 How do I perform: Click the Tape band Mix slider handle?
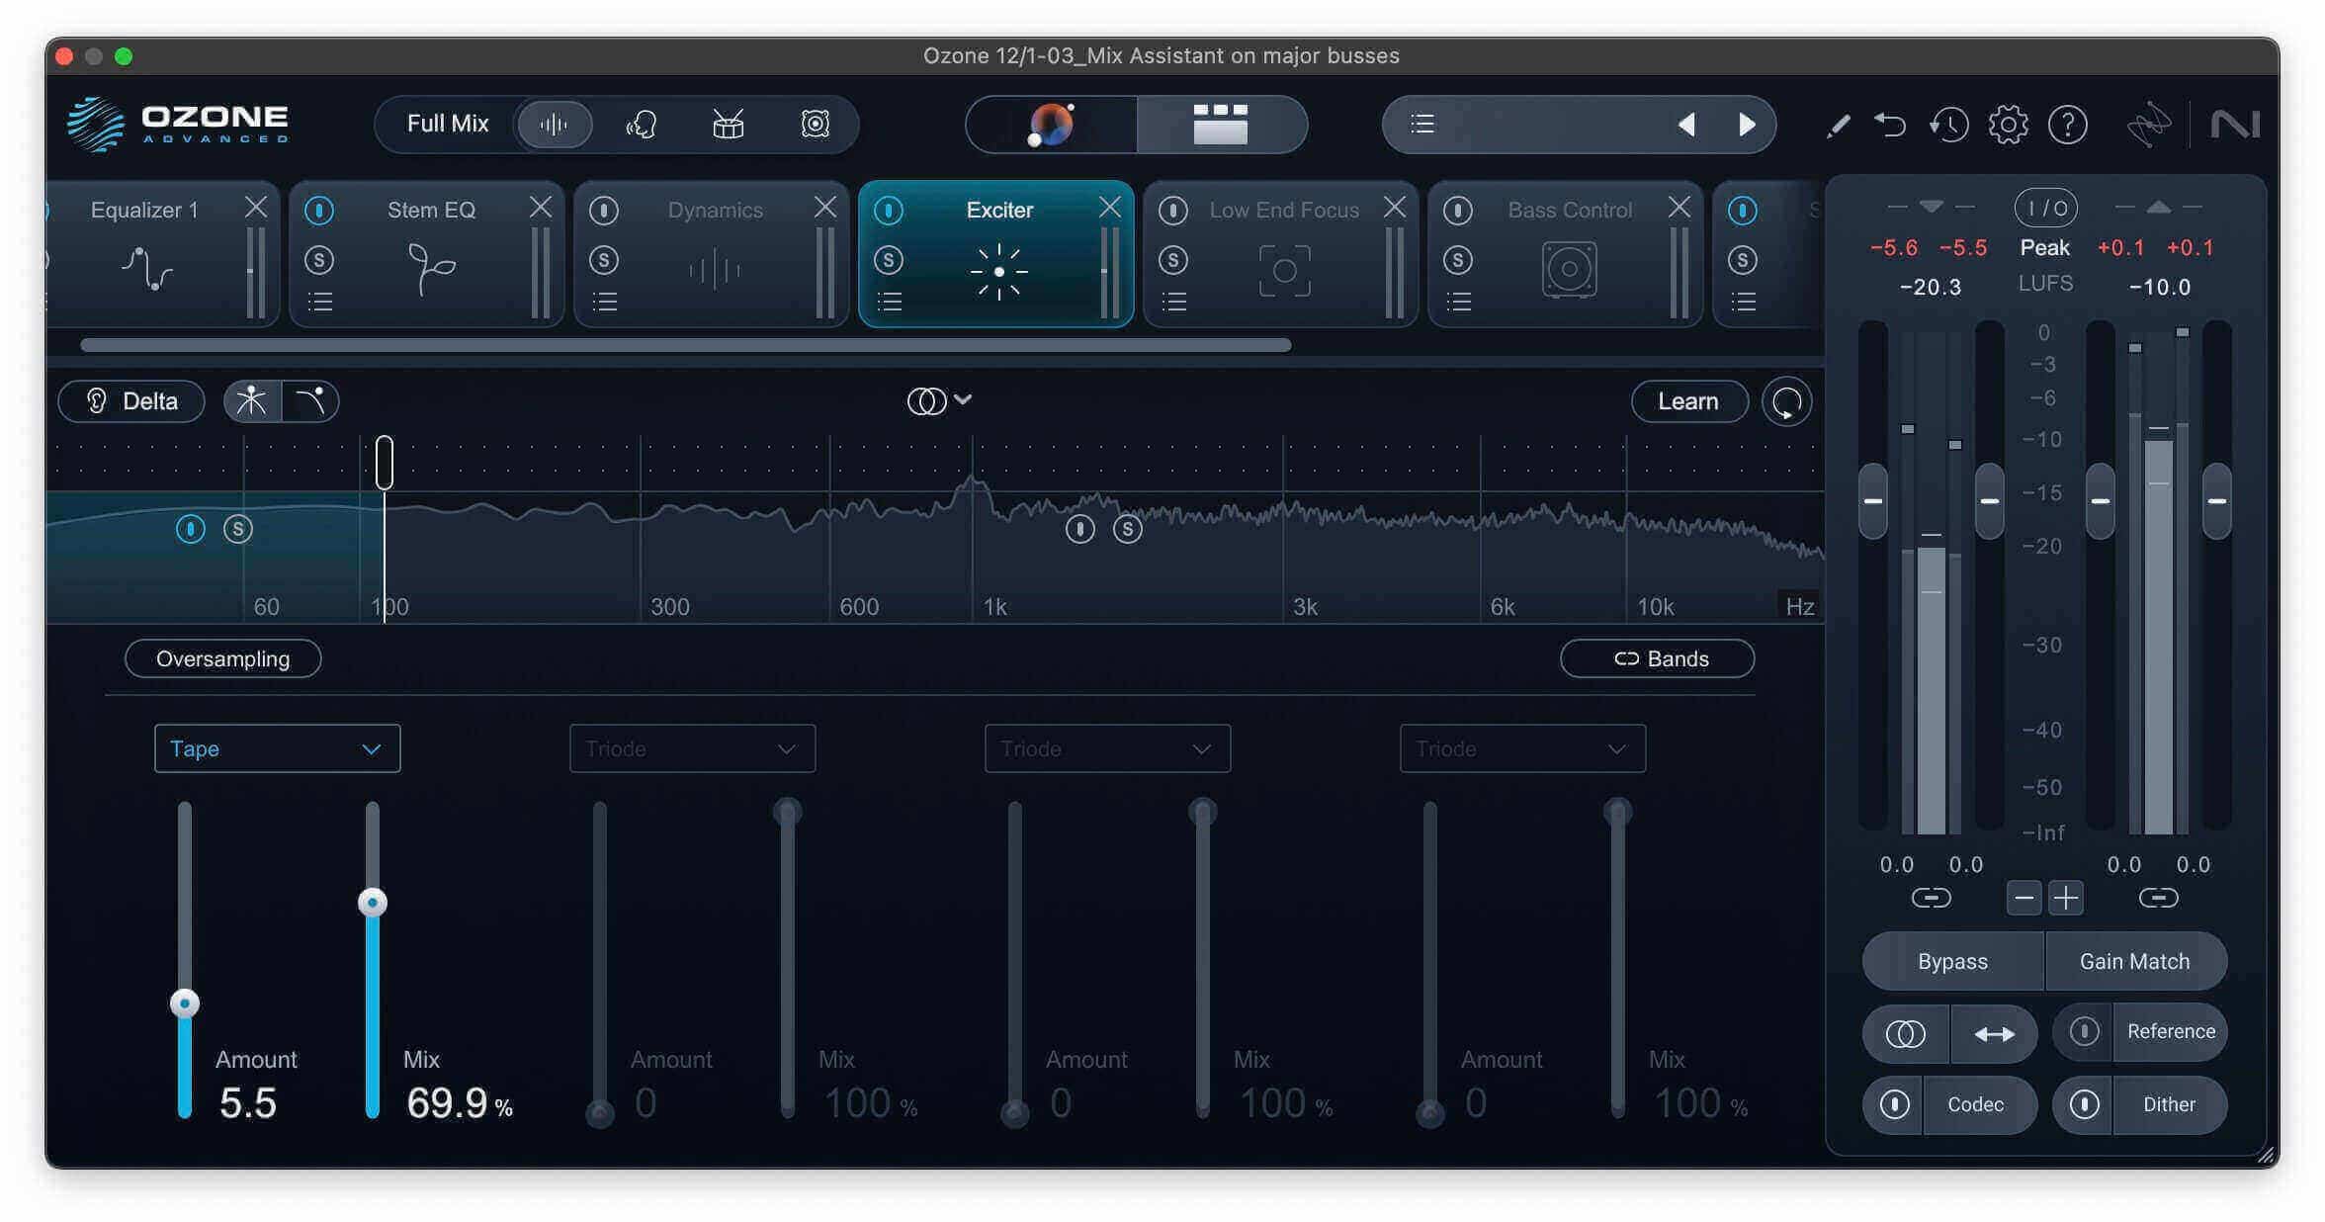[x=373, y=902]
